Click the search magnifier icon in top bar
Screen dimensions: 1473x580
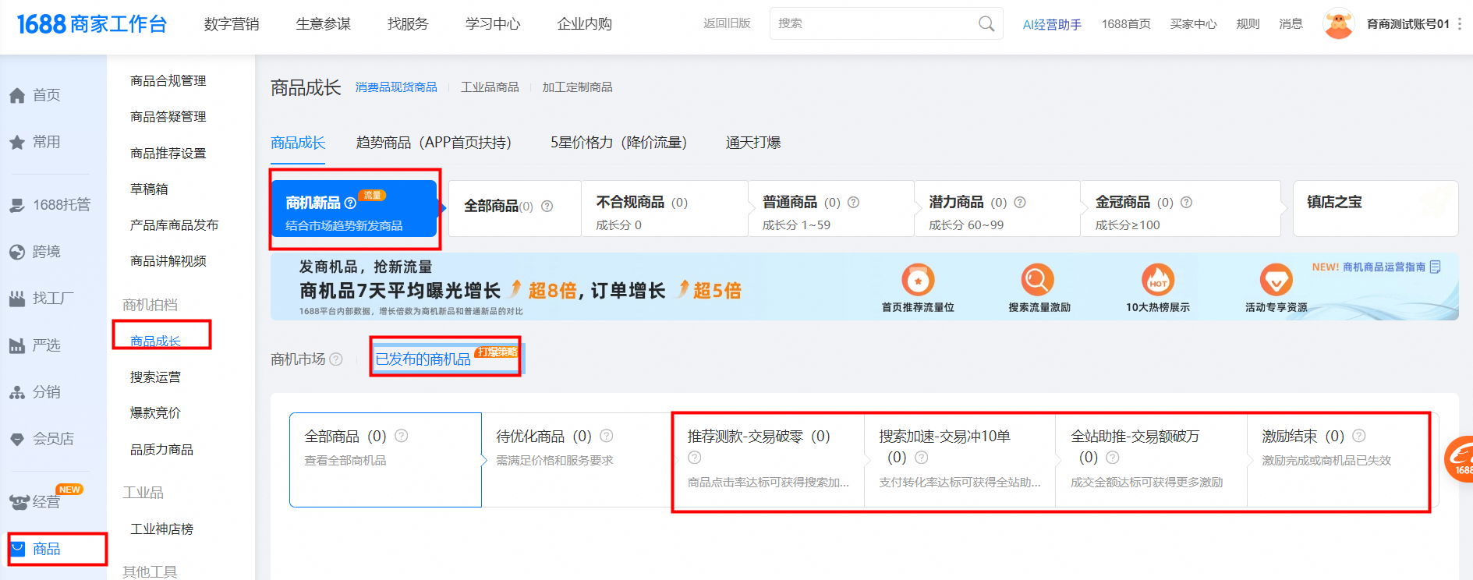pos(986,24)
